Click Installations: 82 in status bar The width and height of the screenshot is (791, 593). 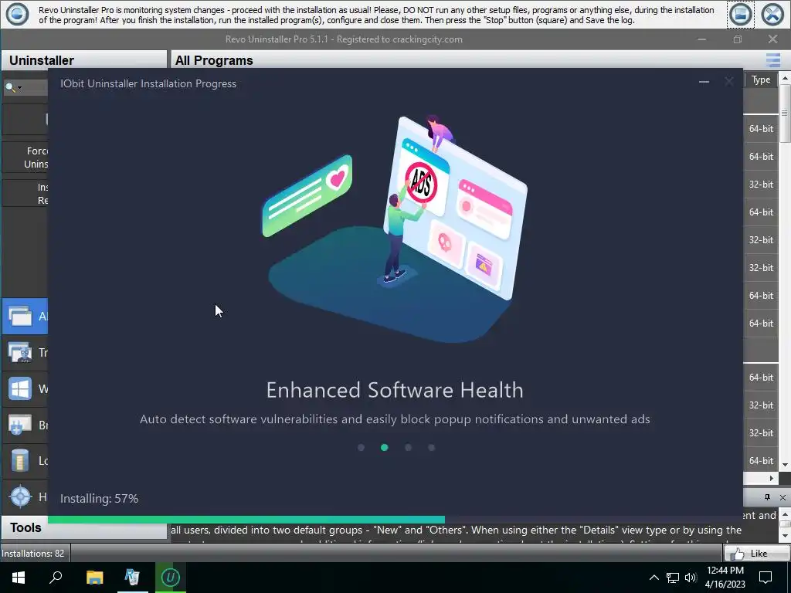32,553
